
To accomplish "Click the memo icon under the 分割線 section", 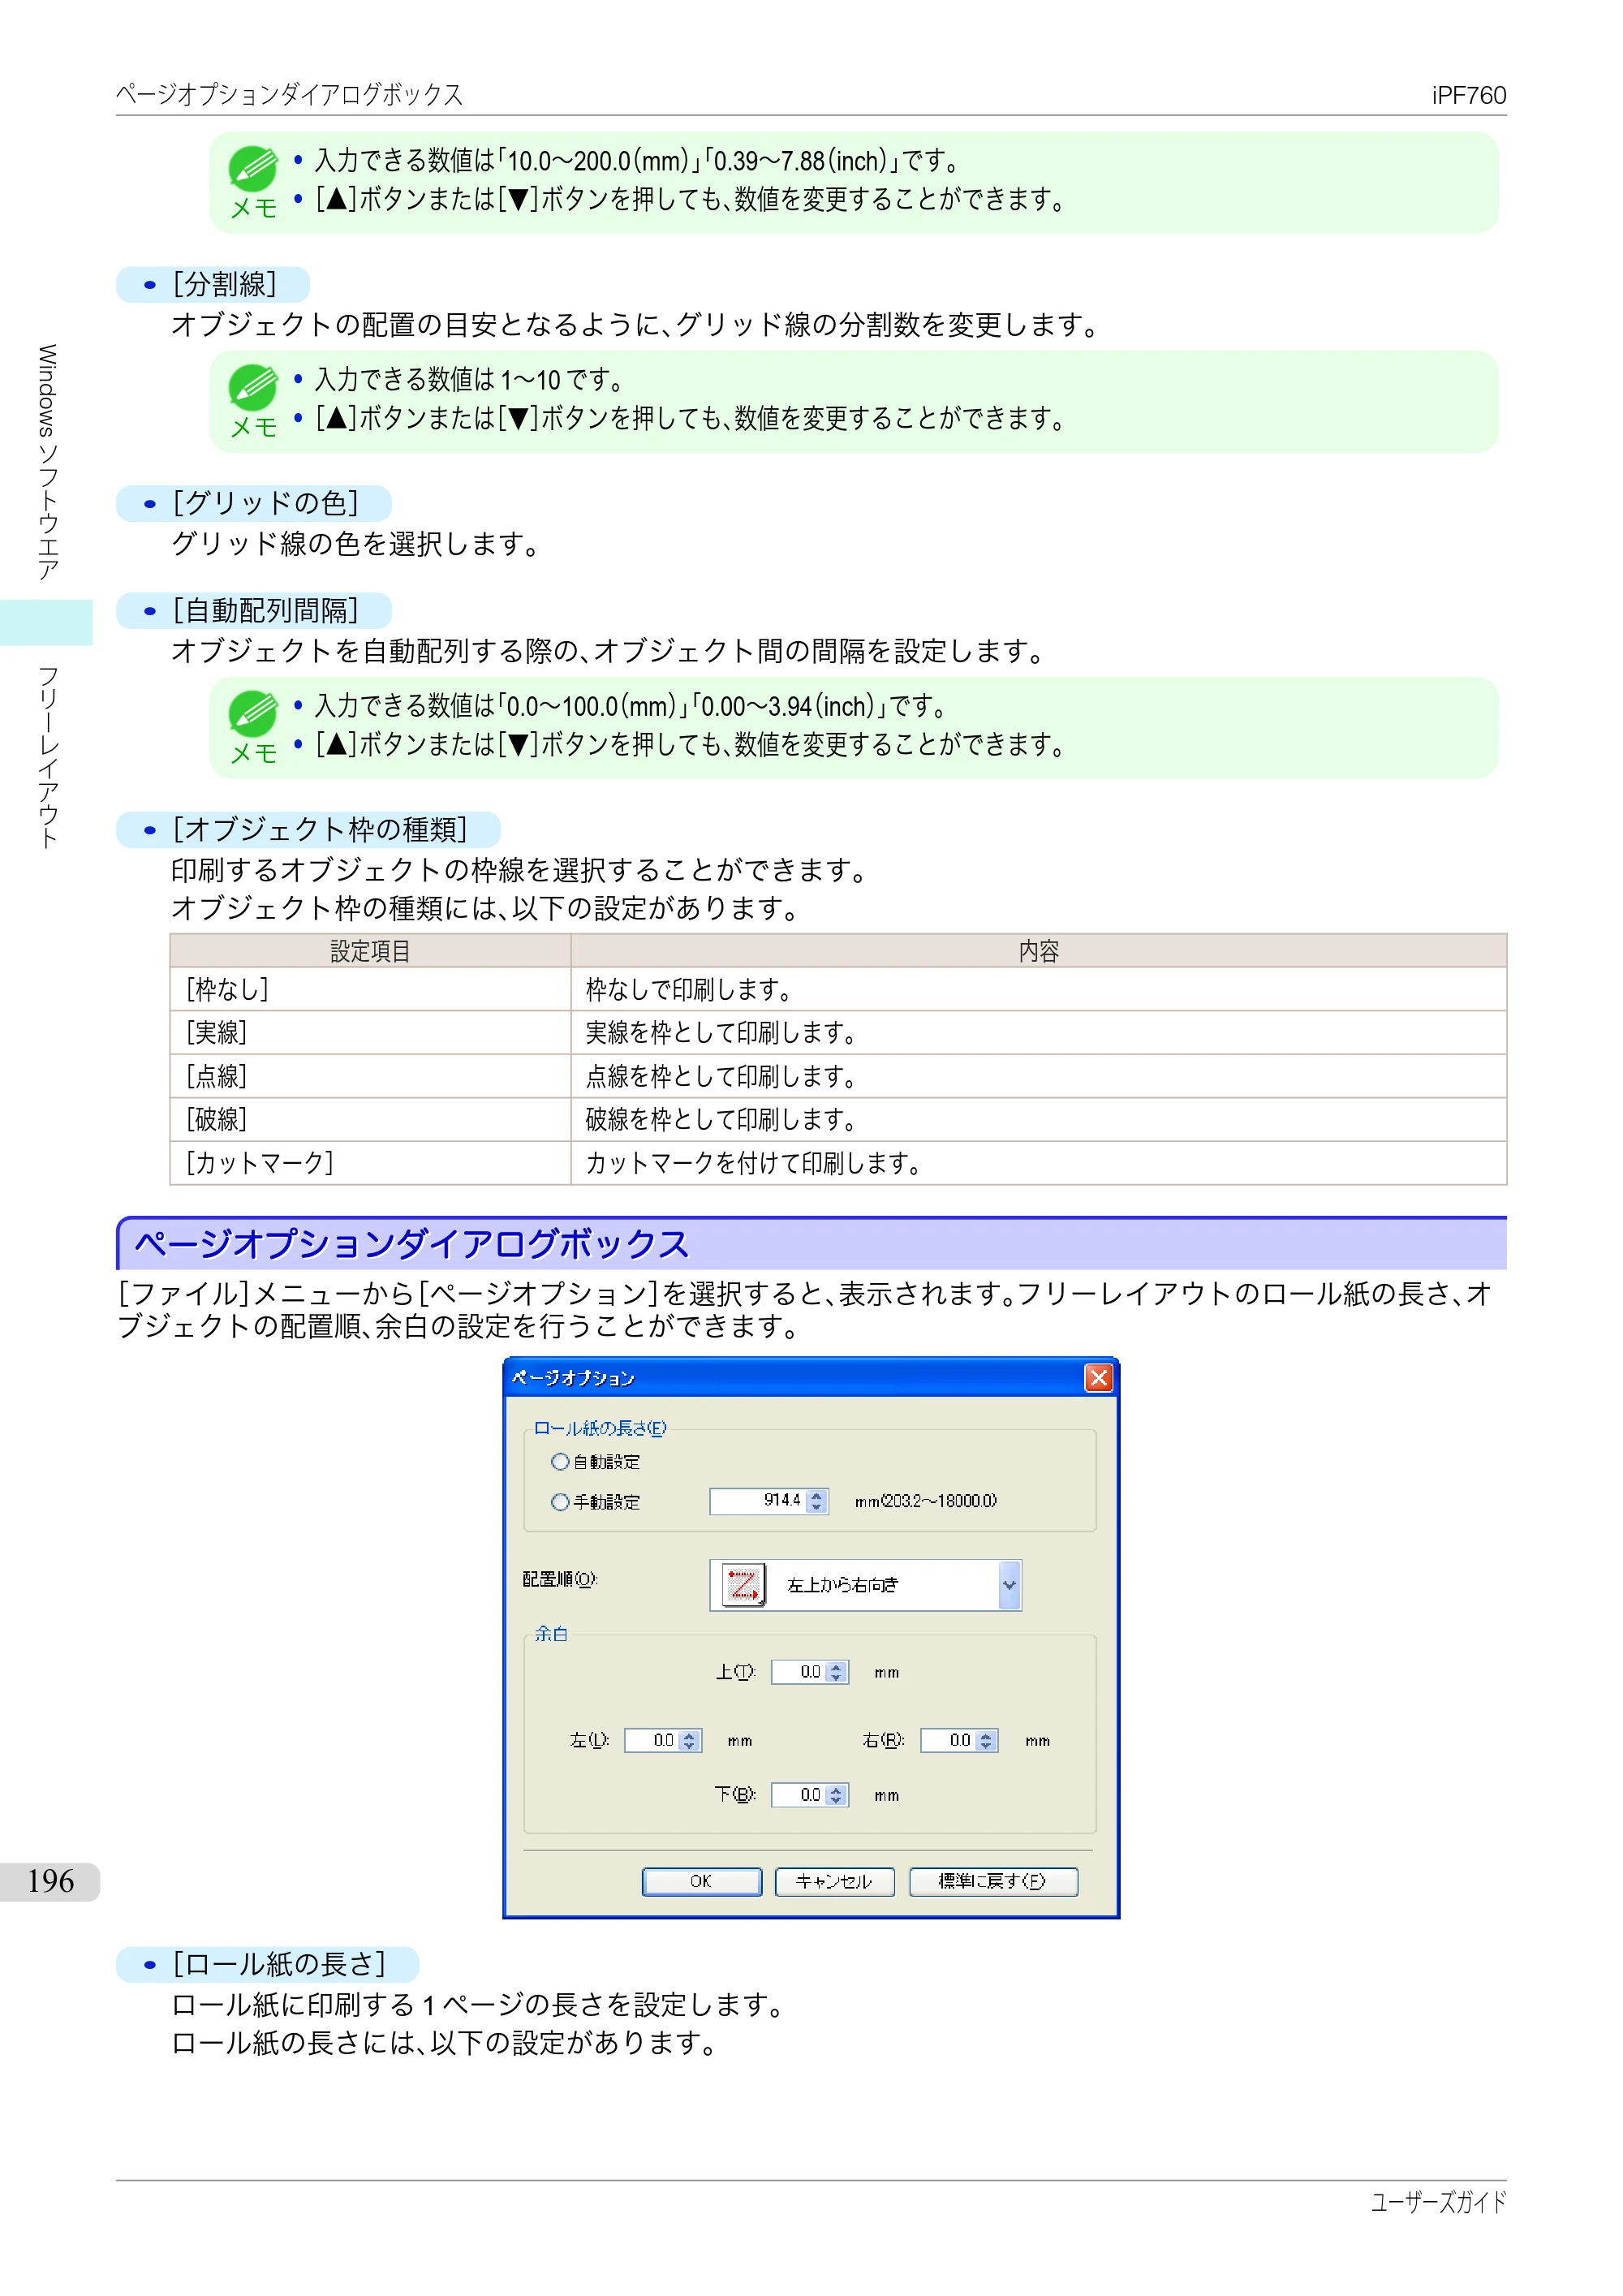I will [x=253, y=387].
